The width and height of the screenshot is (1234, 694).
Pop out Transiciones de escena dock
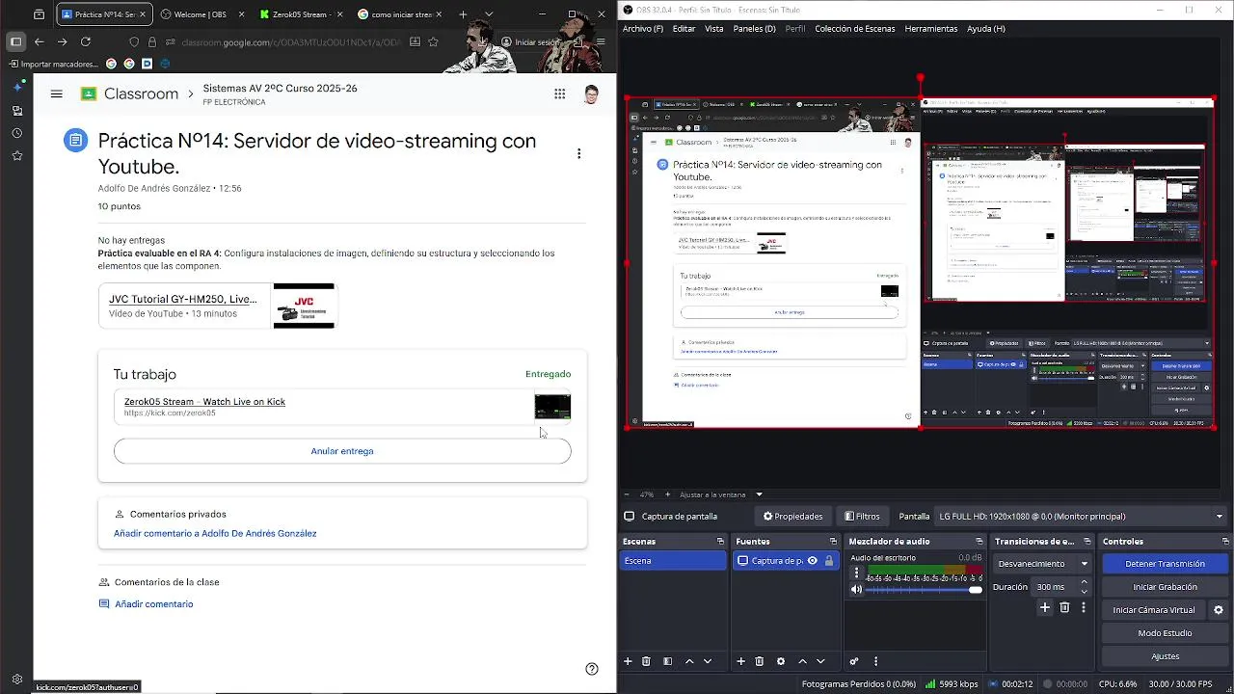point(1086,542)
